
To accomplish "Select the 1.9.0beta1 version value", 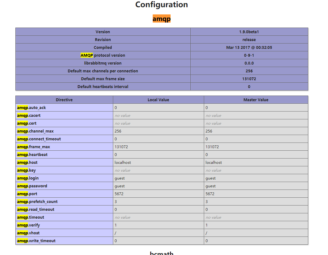I will [x=249, y=32].
